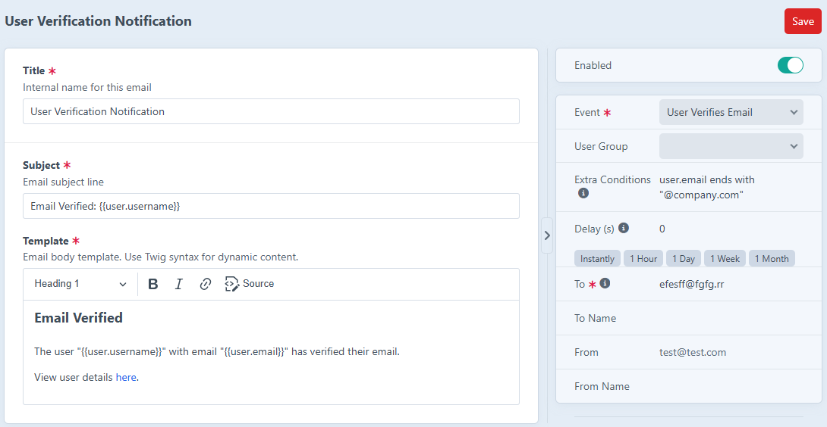Toggle the Enabled switch off

(x=790, y=65)
